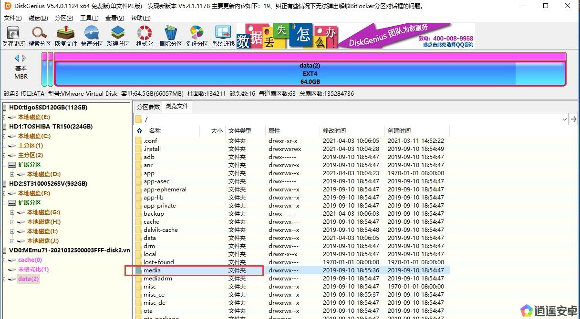Select the media folder in file list
580x319 pixels.
click(152, 270)
